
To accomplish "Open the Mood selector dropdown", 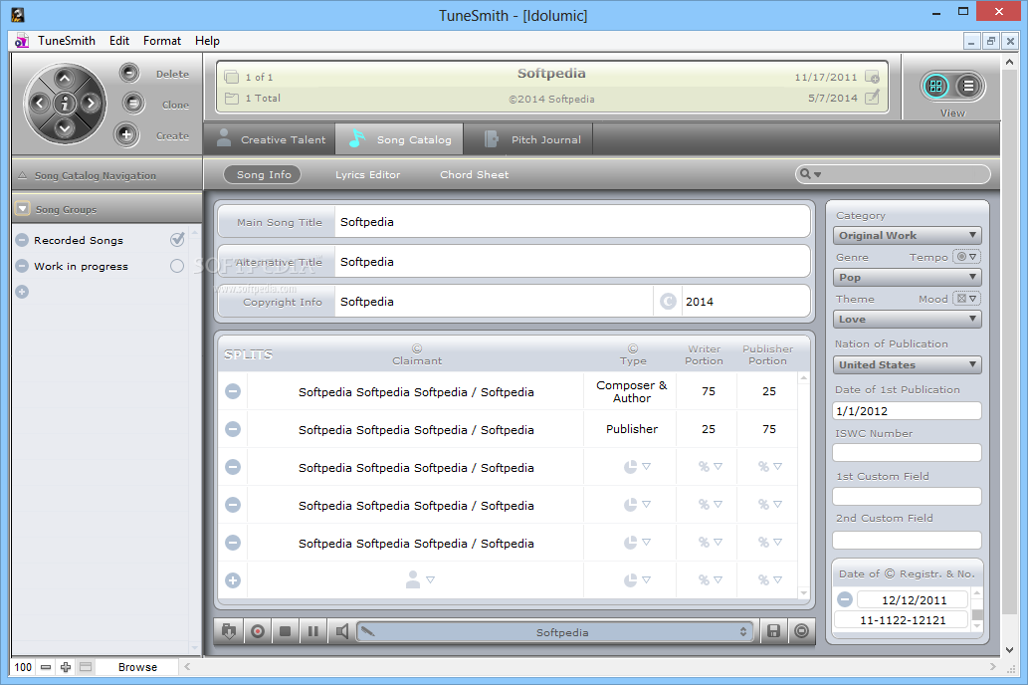I will click(x=966, y=299).
